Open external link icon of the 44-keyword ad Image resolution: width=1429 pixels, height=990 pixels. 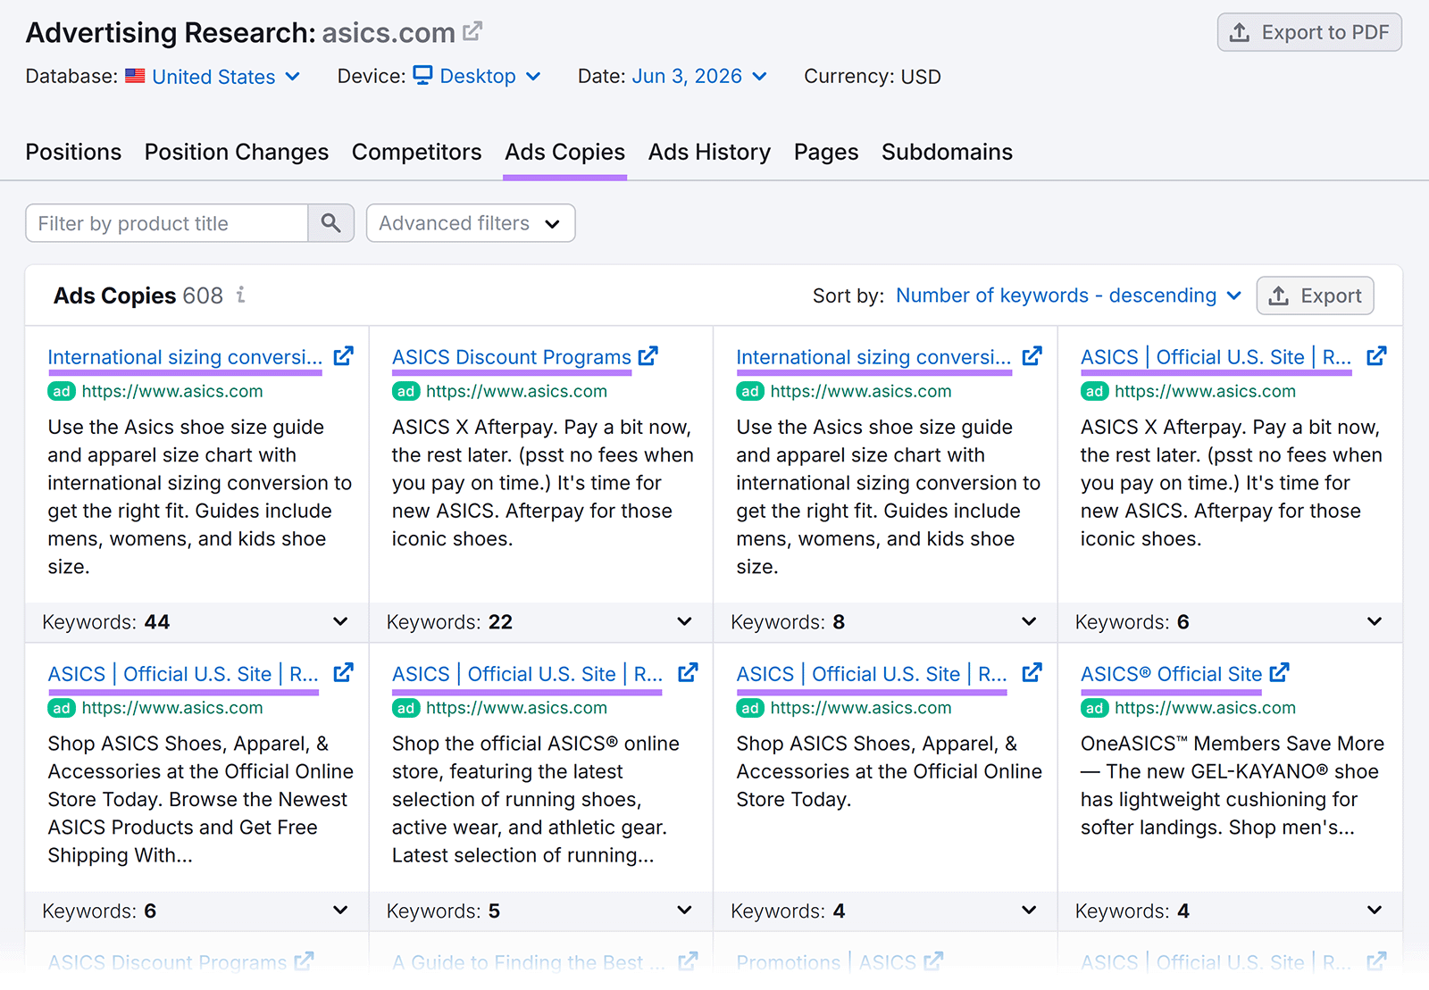click(344, 356)
